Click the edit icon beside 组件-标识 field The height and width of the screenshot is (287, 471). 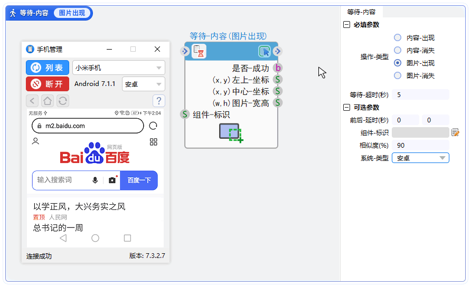coord(455,132)
